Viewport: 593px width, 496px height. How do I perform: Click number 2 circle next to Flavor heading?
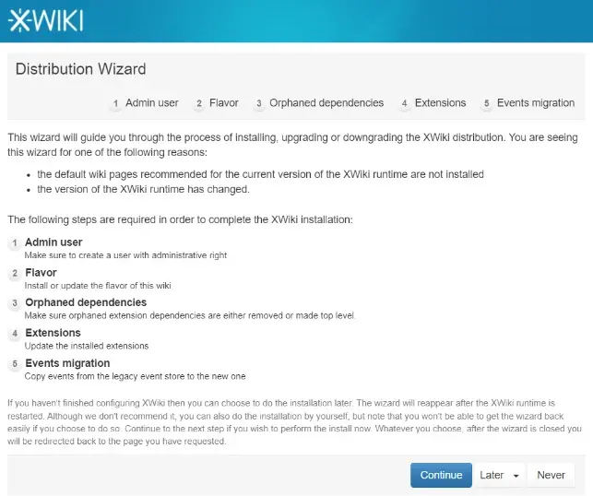click(x=15, y=273)
